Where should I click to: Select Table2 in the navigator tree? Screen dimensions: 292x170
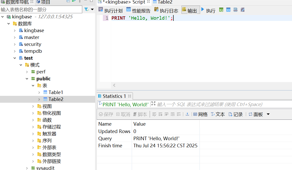[56, 99]
